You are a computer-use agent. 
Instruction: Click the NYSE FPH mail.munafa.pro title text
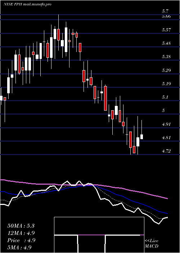click(27, 4)
